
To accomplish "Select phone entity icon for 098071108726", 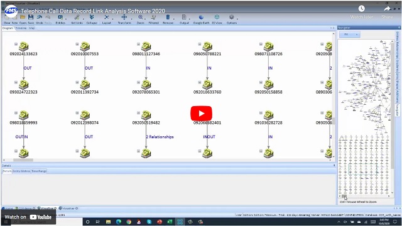I will coord(268,46).
